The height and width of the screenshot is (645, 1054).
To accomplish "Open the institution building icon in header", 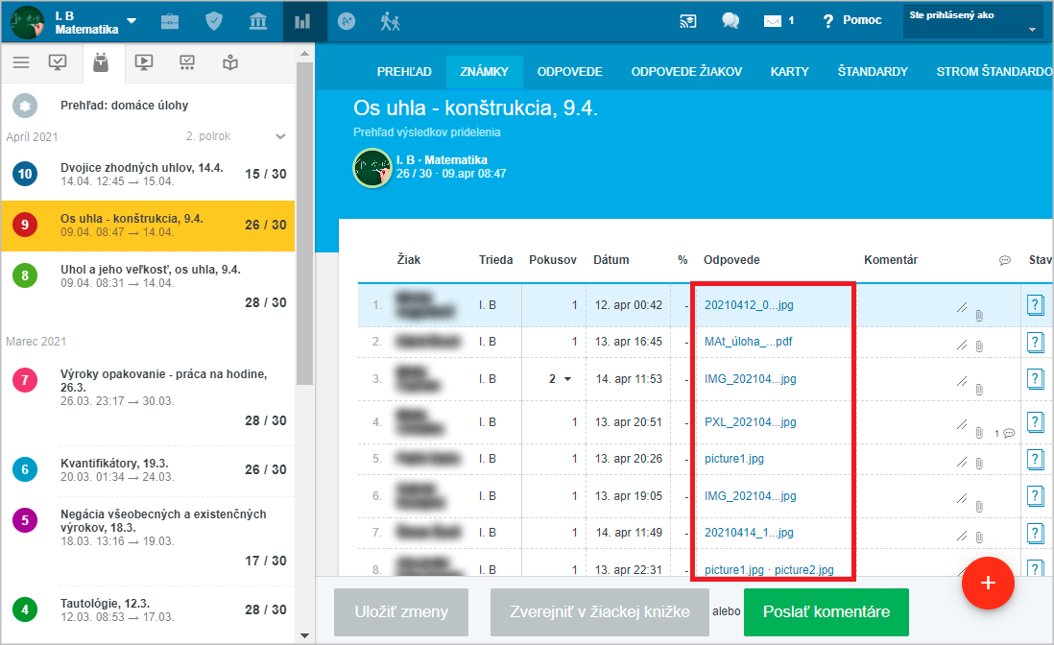I will (257, 21).
